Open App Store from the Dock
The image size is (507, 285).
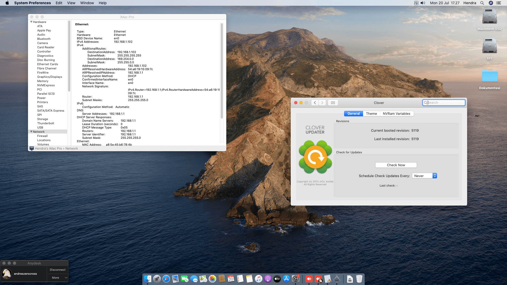(286, 279)
